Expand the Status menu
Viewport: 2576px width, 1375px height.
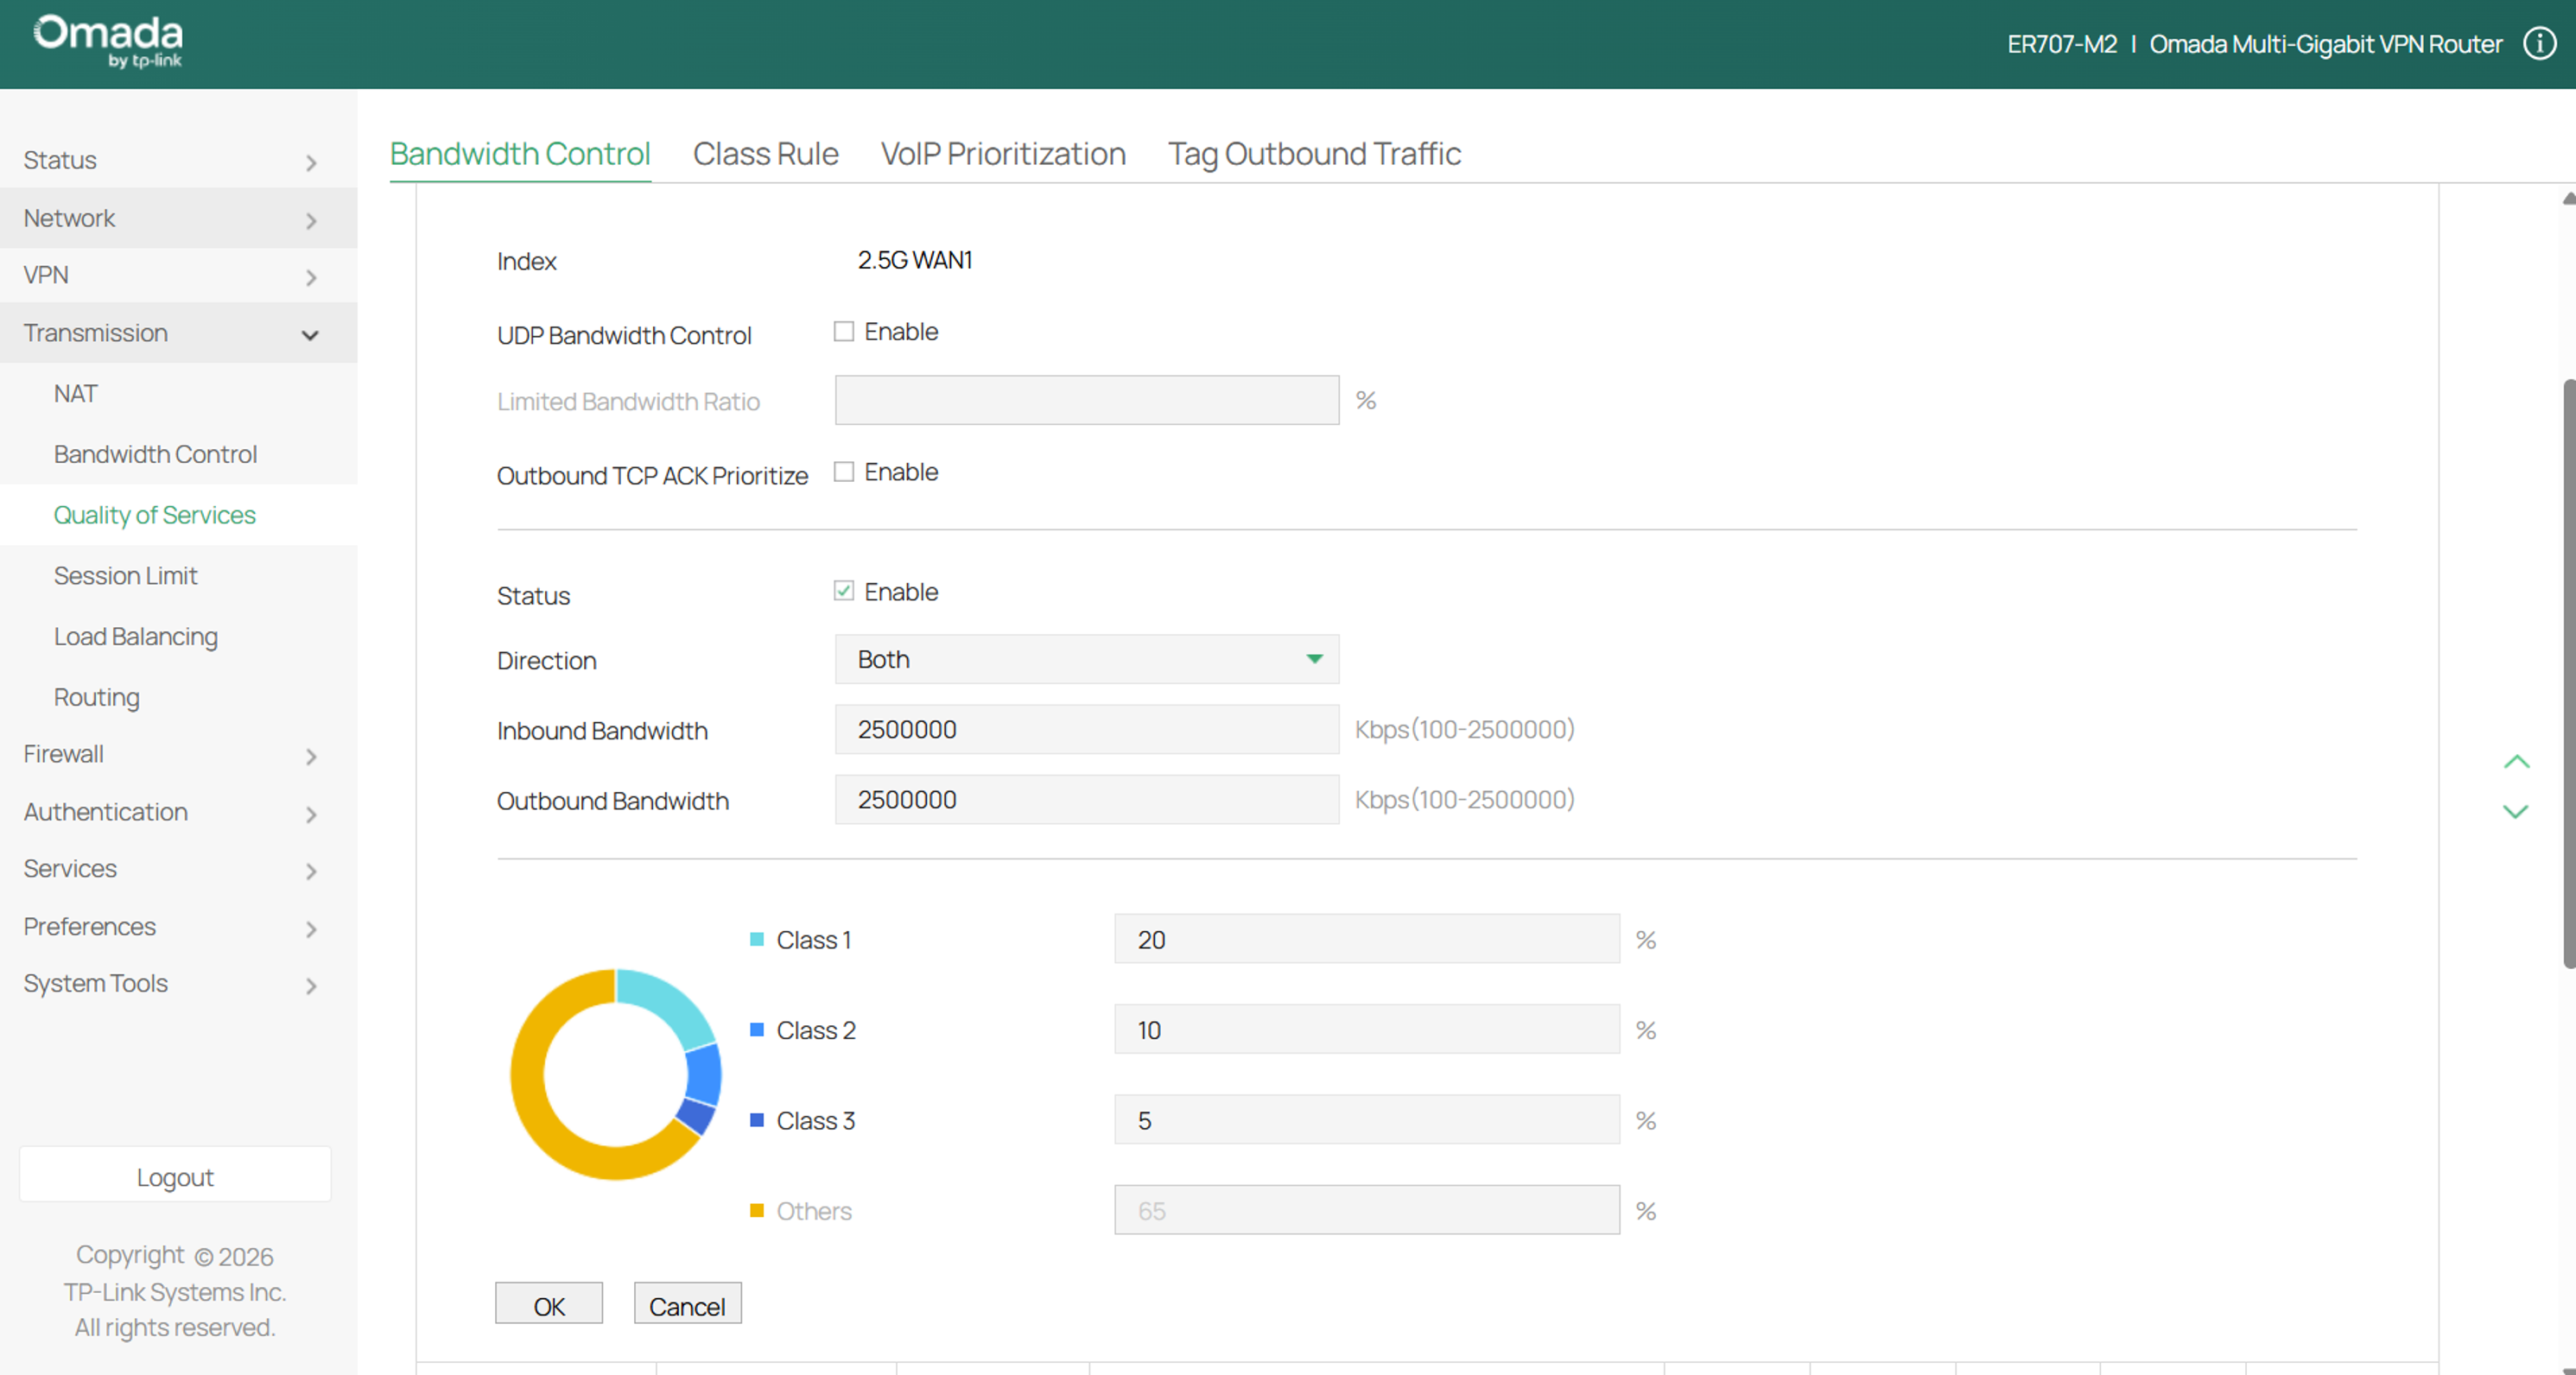(178, 160)
